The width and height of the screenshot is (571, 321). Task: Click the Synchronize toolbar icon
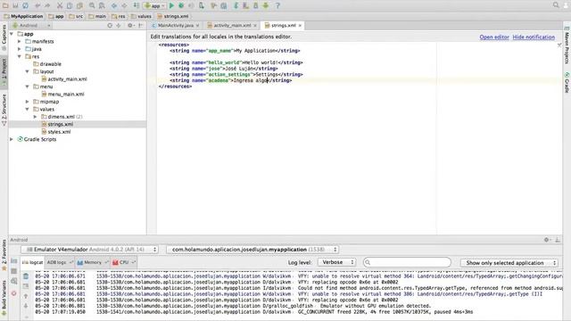click(25, 5)
